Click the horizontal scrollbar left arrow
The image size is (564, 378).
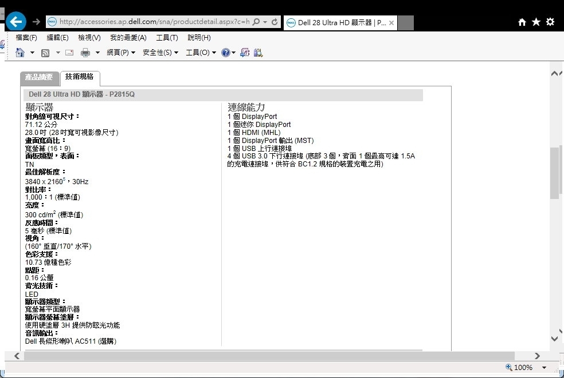(x=17, y=356)
